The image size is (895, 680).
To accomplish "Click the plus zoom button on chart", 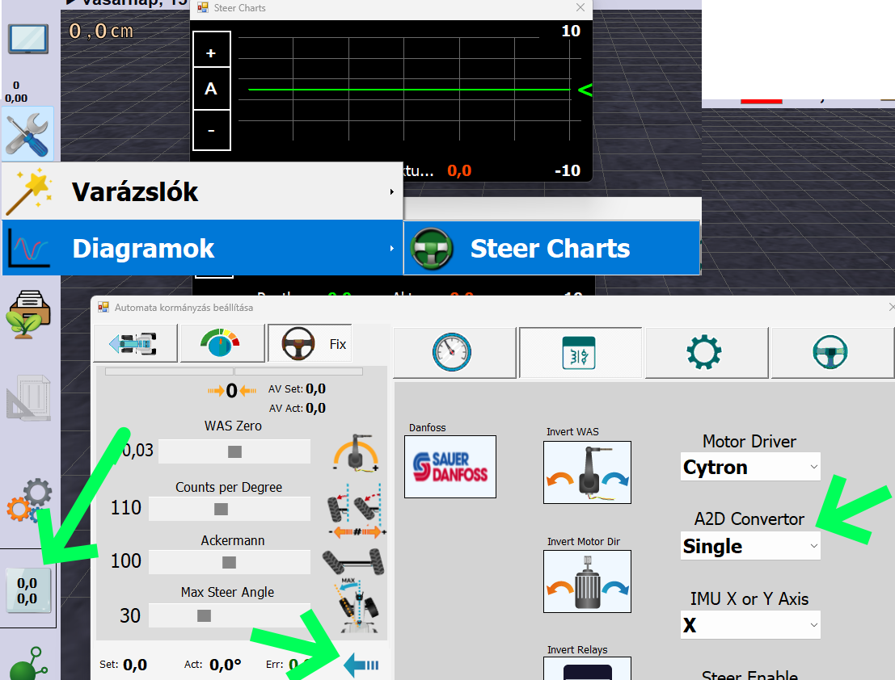I will click(x=211, y=53).
